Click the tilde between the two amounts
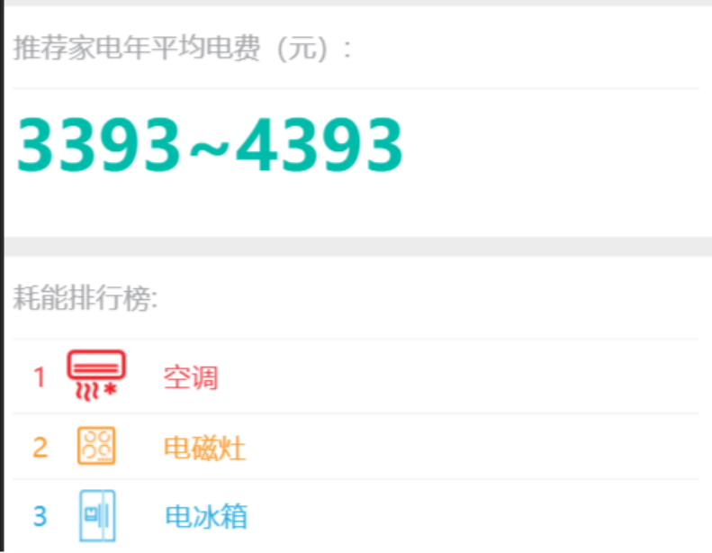This screenshot has height=553, width=712. [x=209, y=150]
